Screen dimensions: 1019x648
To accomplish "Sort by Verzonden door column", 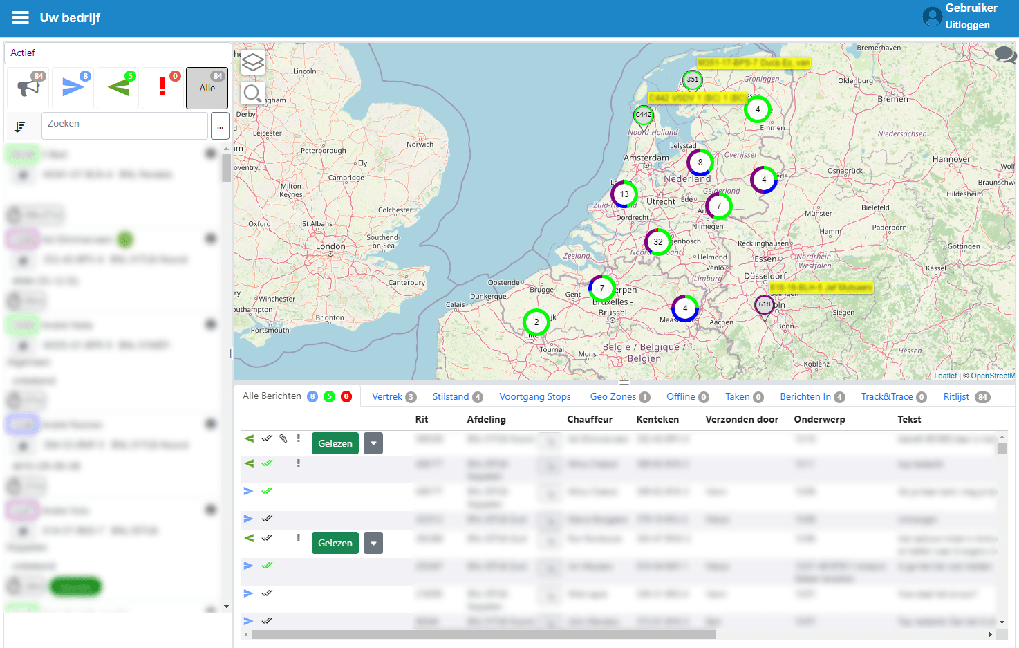I will click(x=742, y=419).
